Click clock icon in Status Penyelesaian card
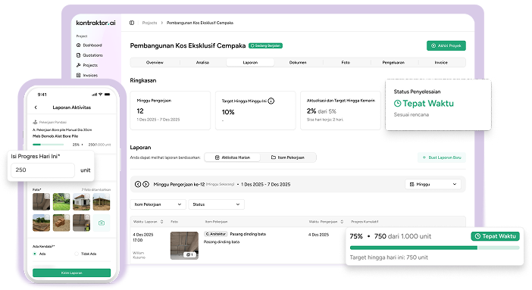532x290 pixels. click(397, 104)
